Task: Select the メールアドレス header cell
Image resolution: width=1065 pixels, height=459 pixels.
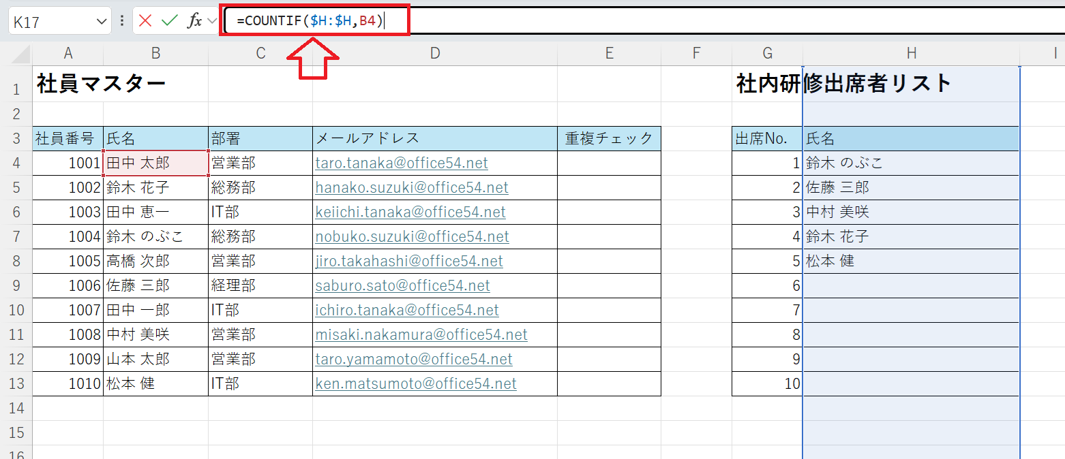Action: pos(435,138)
